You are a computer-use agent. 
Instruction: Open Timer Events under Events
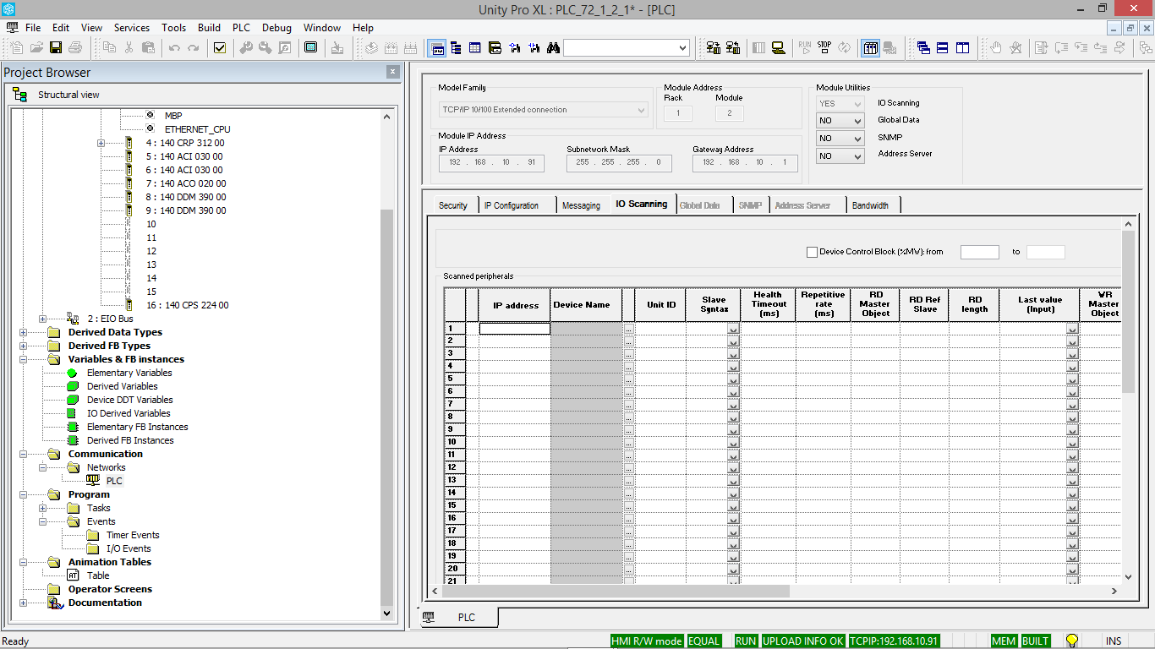[x=132, y=535]
